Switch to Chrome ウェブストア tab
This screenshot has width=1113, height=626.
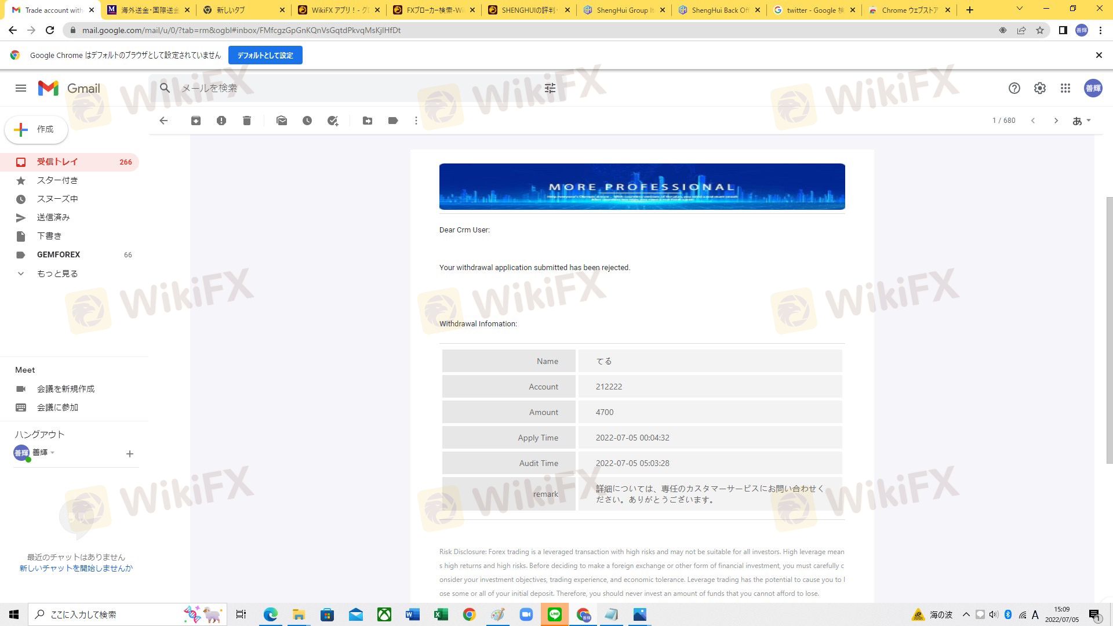click(x=909, y=10)
